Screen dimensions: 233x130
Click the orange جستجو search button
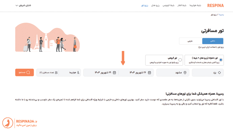point(25,73)
